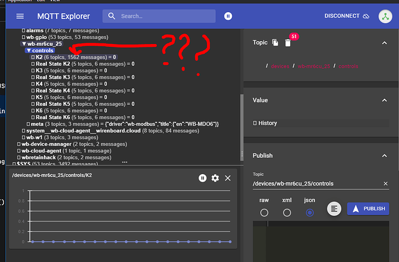Collapse the controls tree node
399x262 pixels.
tap(29, 51)
